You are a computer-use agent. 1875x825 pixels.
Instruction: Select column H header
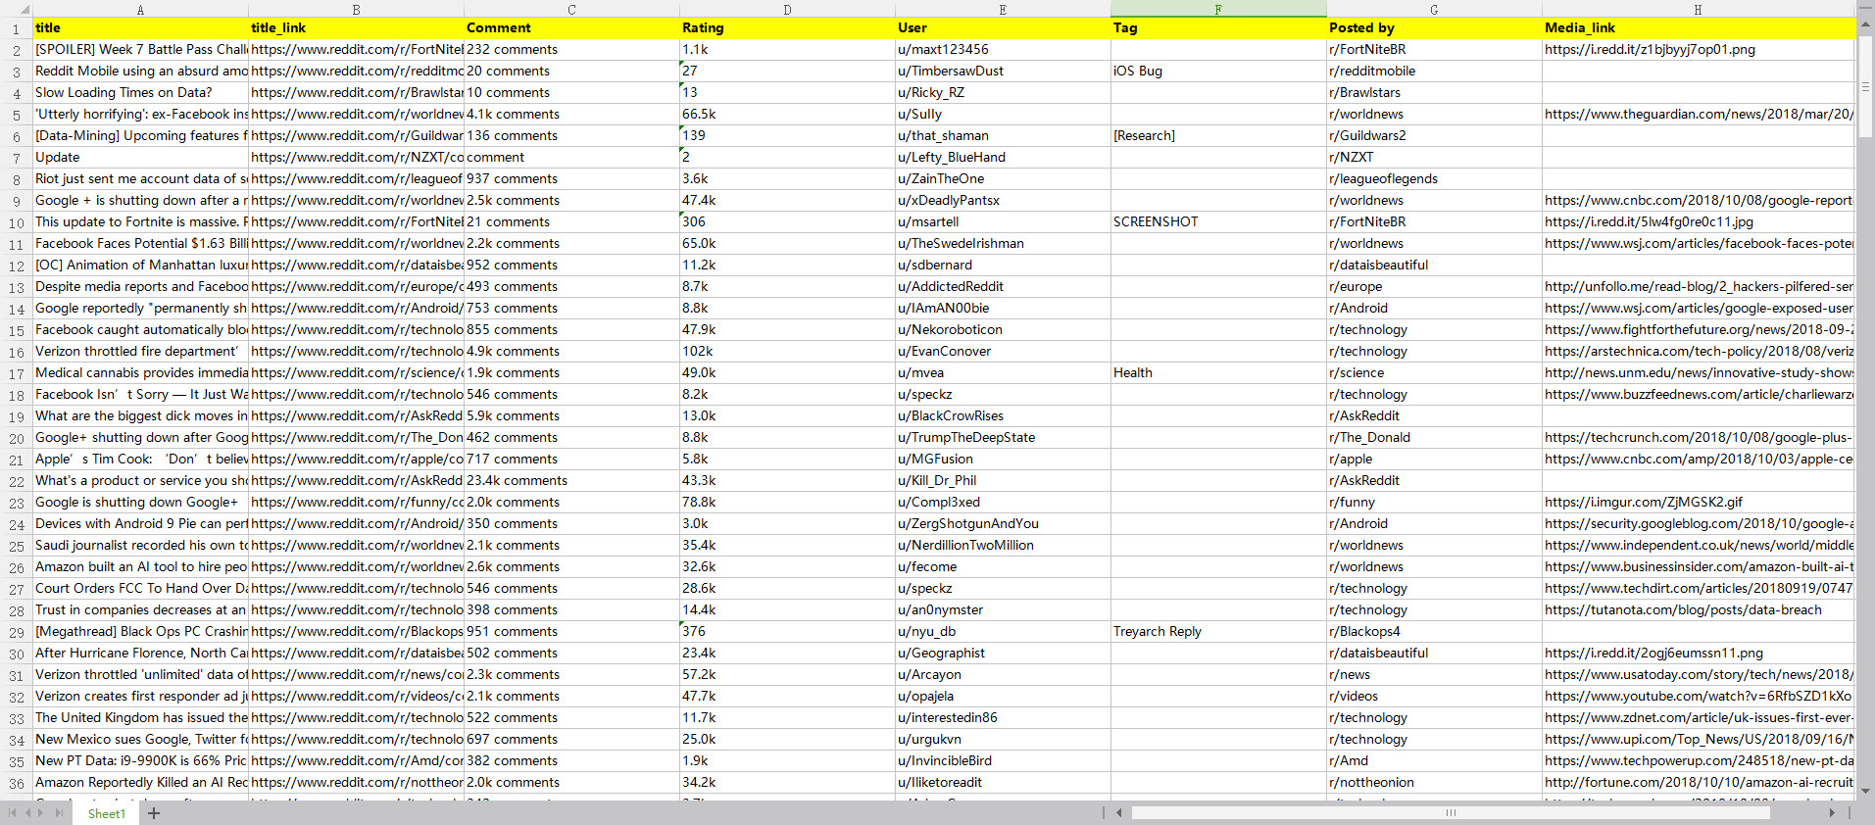click(x=1698, y=9)
